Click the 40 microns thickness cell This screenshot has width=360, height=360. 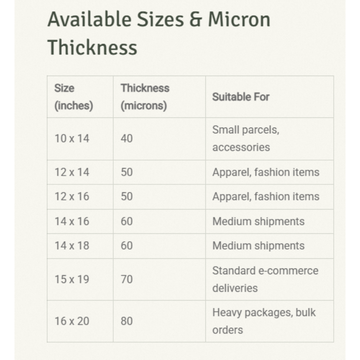(x=127, y=138)
